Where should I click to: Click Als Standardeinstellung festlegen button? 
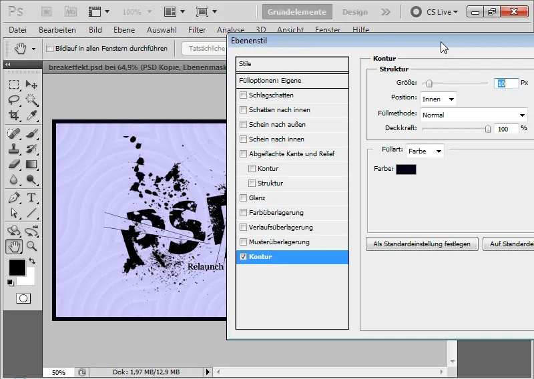422,244
